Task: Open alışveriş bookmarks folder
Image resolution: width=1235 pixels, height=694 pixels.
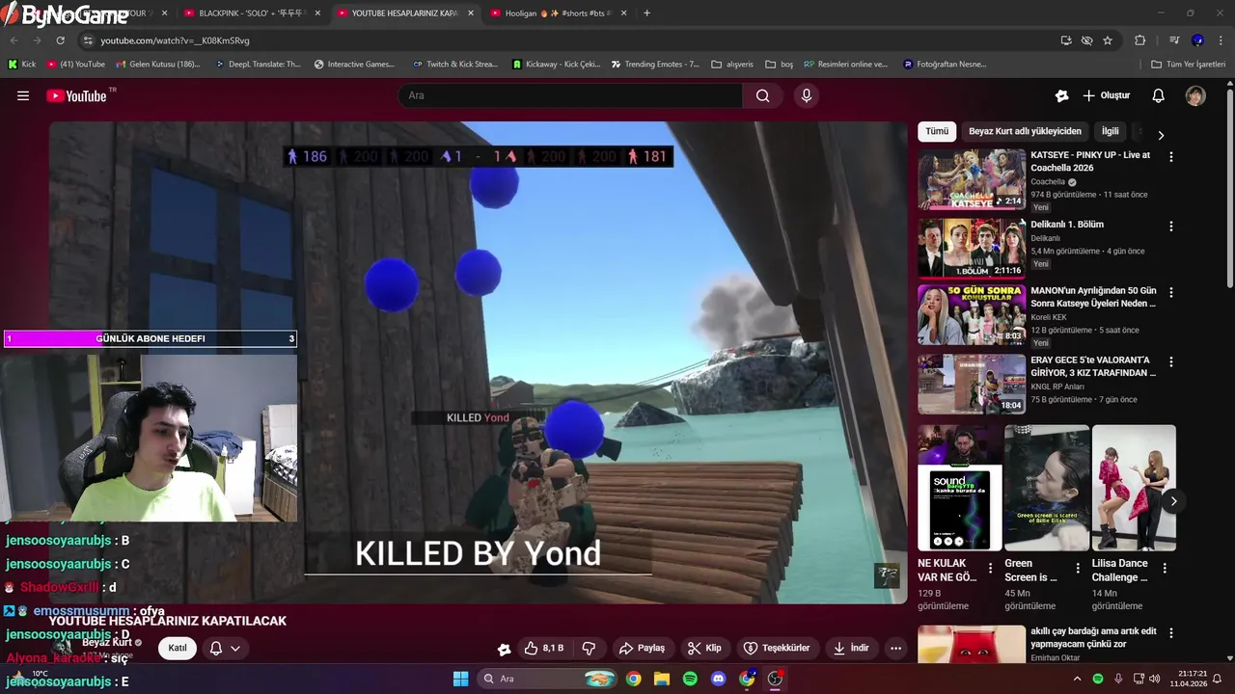Action: 732,65
